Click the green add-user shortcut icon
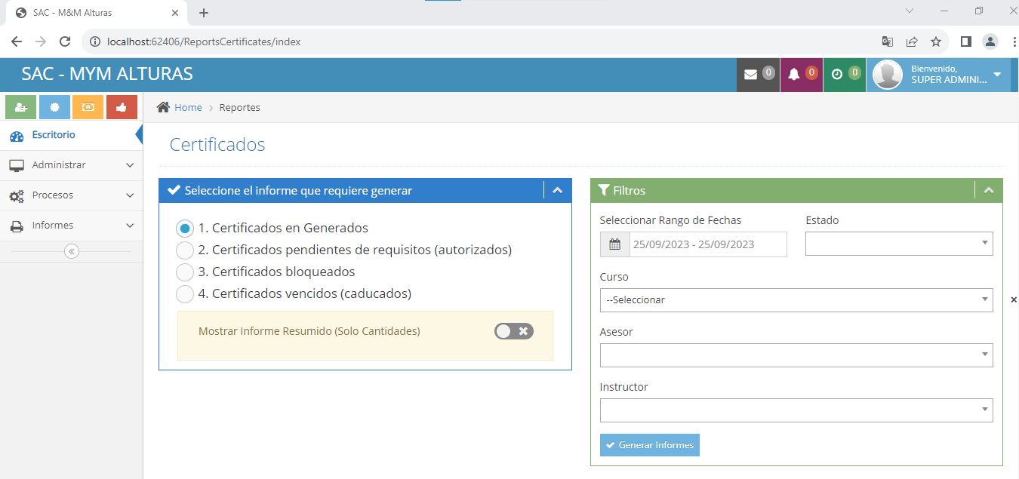 pyautogui.click(x=20, y=107)
